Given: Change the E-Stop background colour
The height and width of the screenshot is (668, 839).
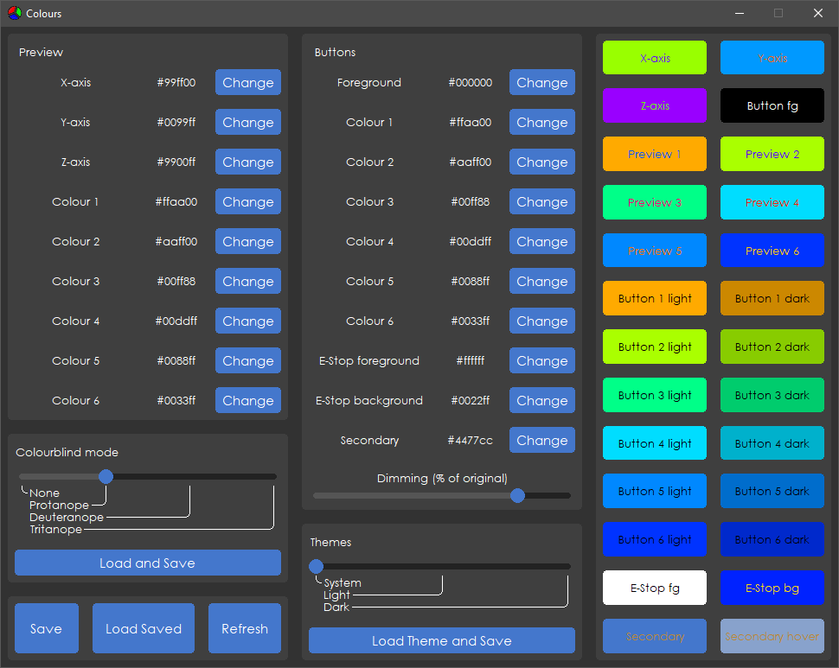Looking at the screenshot, I should click(541, 401).
